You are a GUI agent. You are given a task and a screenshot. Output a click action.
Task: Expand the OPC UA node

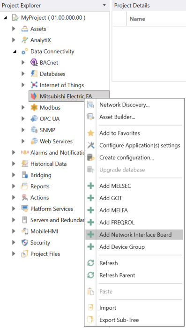[23, 119]
